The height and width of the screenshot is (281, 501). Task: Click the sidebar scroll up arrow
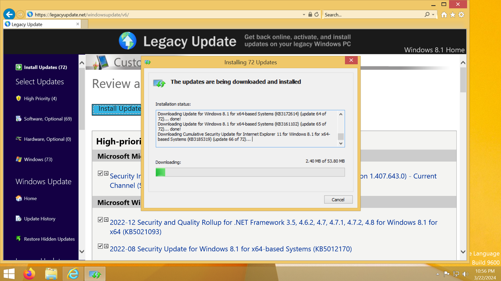[82, 62]
